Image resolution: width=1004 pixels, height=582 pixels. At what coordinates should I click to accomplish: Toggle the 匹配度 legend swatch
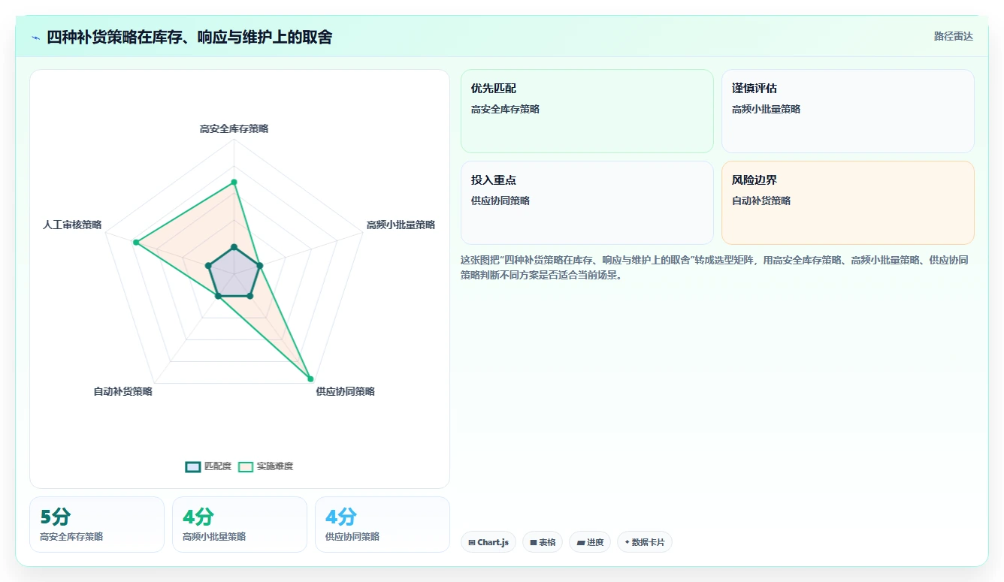click(193, 466)
